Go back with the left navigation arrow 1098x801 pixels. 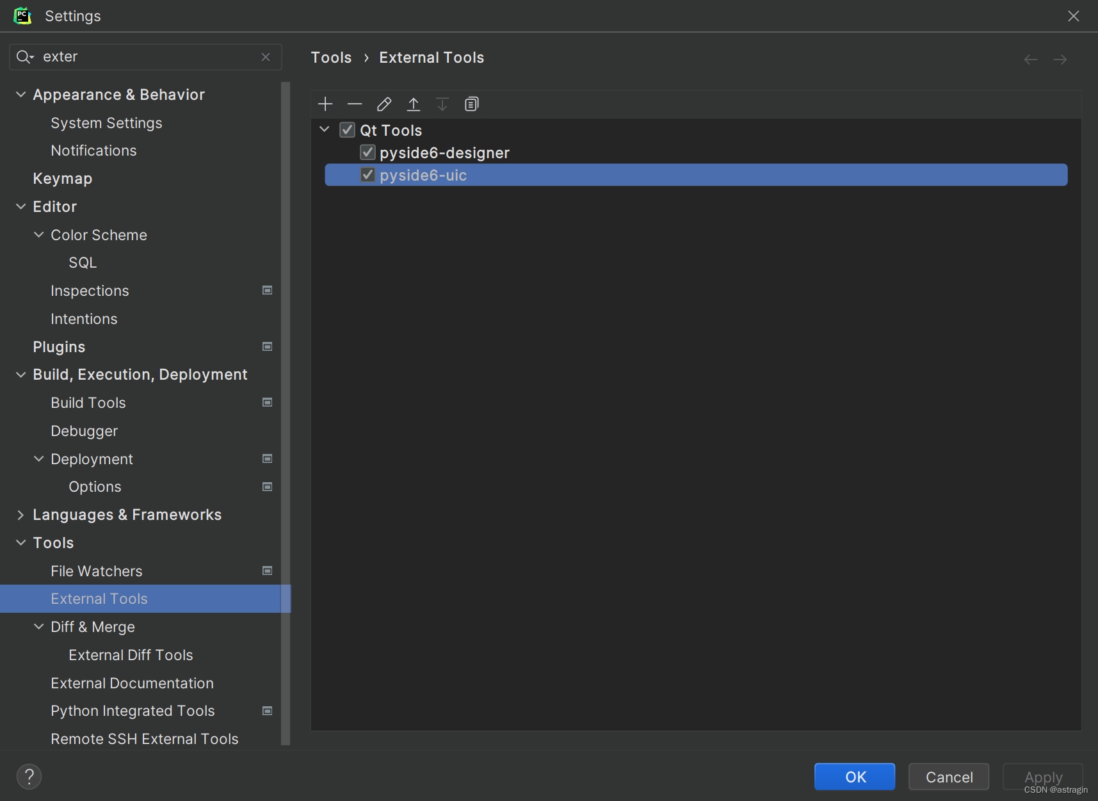[x=1031, y=60]
